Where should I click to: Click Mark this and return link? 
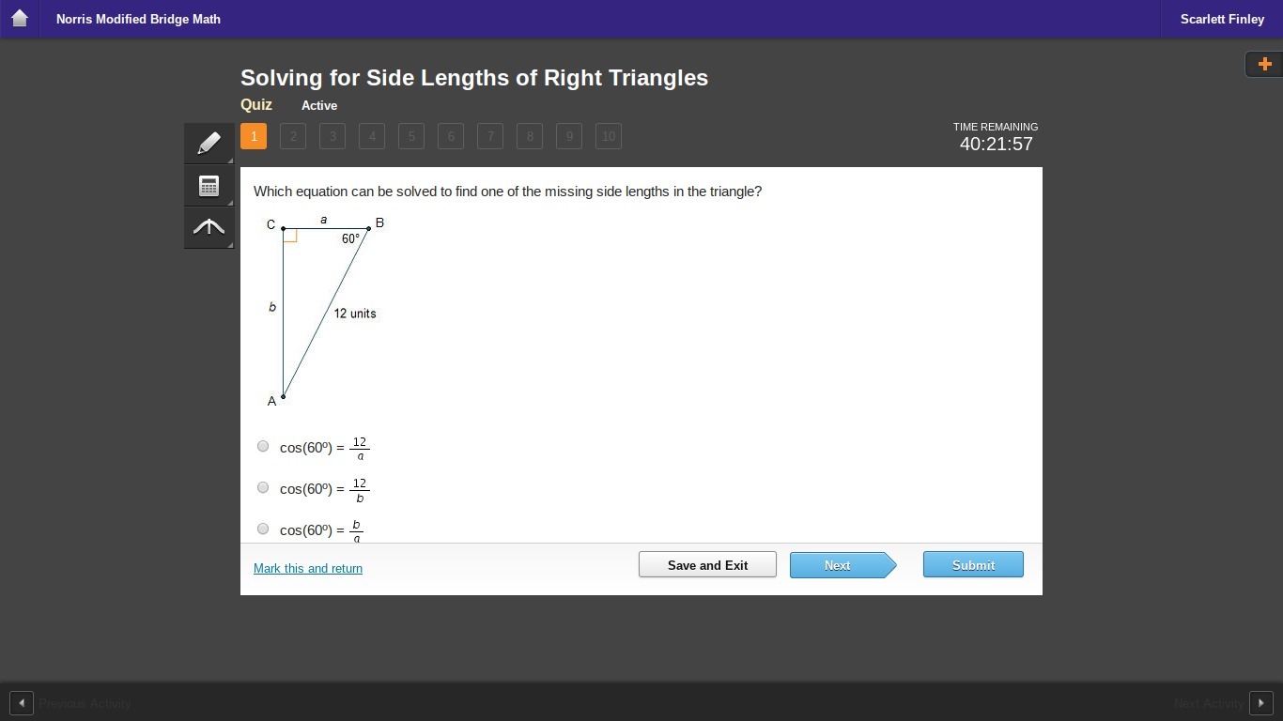308,568
